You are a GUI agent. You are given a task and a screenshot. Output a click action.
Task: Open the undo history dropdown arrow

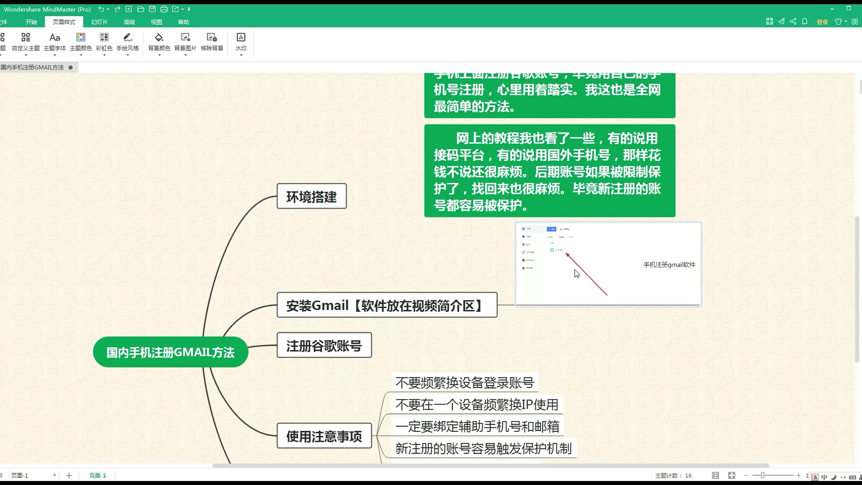[x=108, y=9]
